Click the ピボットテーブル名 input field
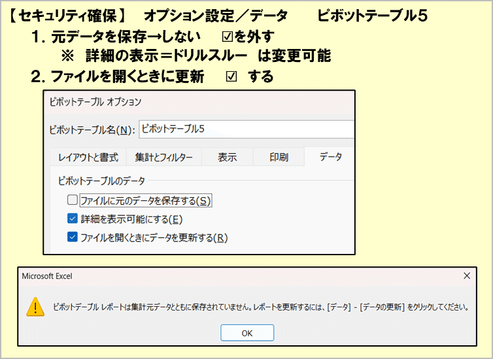Viewport: 493px width, 359px height. tap(246, 129)
